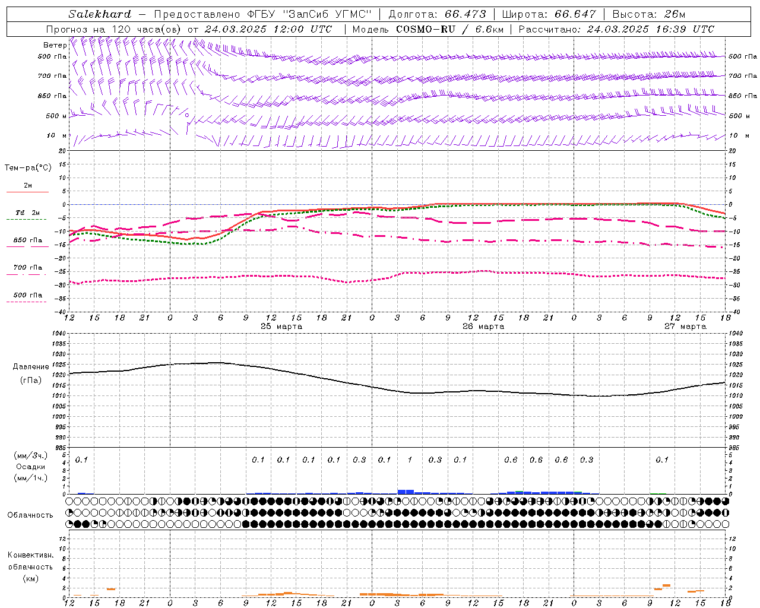The image size is (760, 608).
Task: Click the "(гПа)" pressure unit label
Action: click(x=31, y=381)
